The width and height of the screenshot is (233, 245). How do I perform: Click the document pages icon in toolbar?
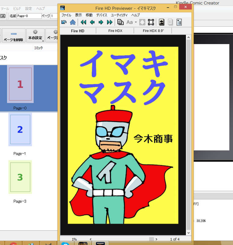120,22
